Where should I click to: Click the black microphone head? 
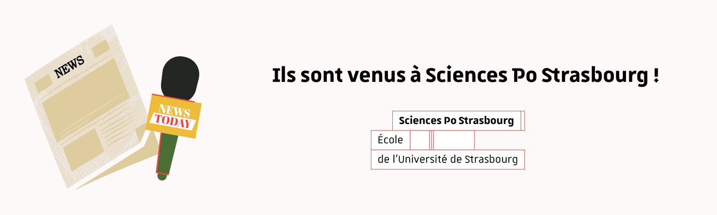[x=180, y=76]
